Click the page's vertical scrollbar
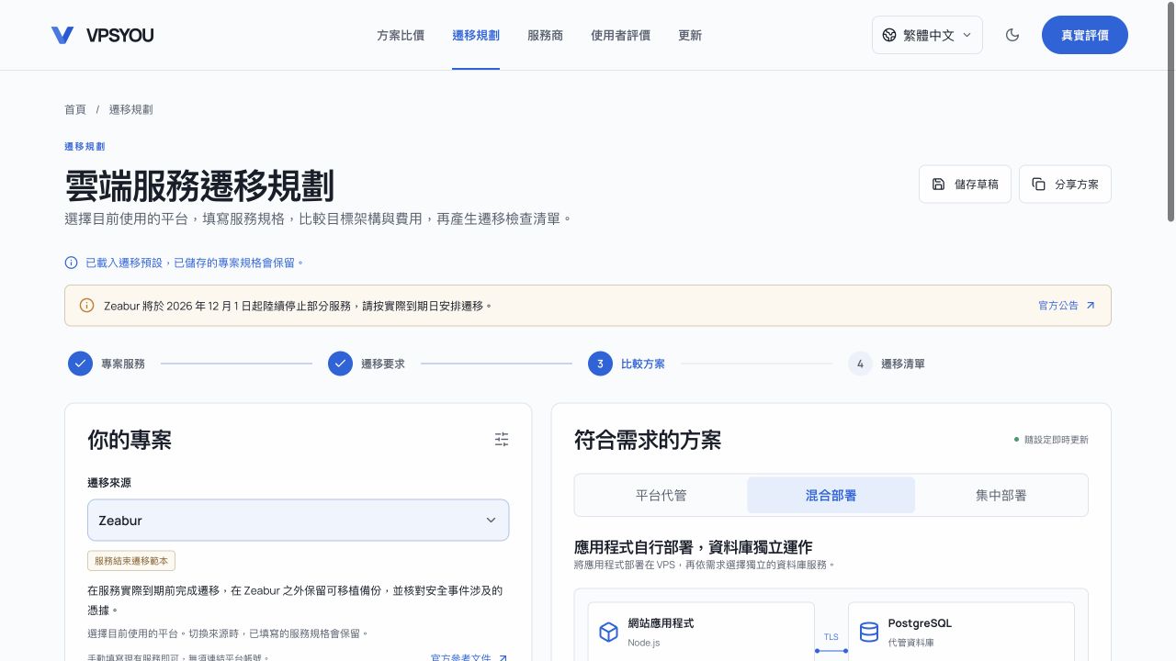Screen dimensions: 1176x661 click(1170, 110)
